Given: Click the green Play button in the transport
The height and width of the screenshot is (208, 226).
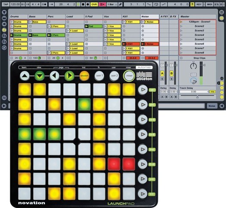Looking at the screenshot, I should pos(78,4).
